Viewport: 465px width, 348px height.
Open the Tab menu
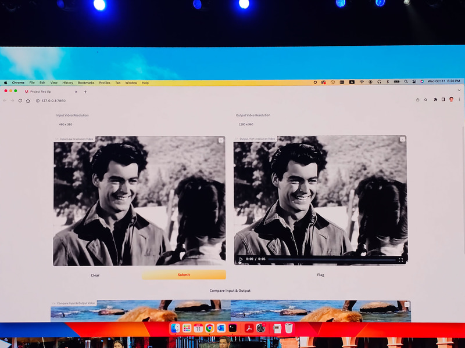tap(118, 83)
